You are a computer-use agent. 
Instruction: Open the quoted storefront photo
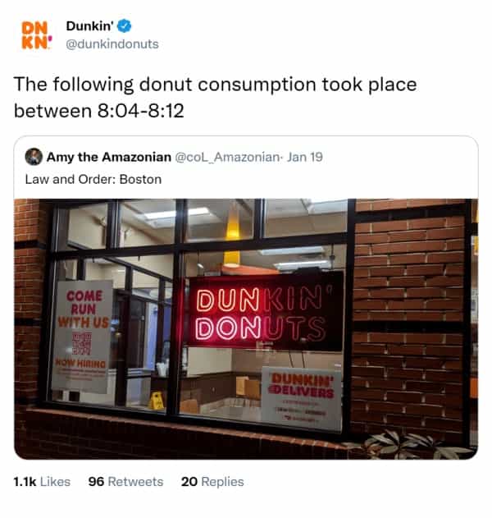click(246, 329)
